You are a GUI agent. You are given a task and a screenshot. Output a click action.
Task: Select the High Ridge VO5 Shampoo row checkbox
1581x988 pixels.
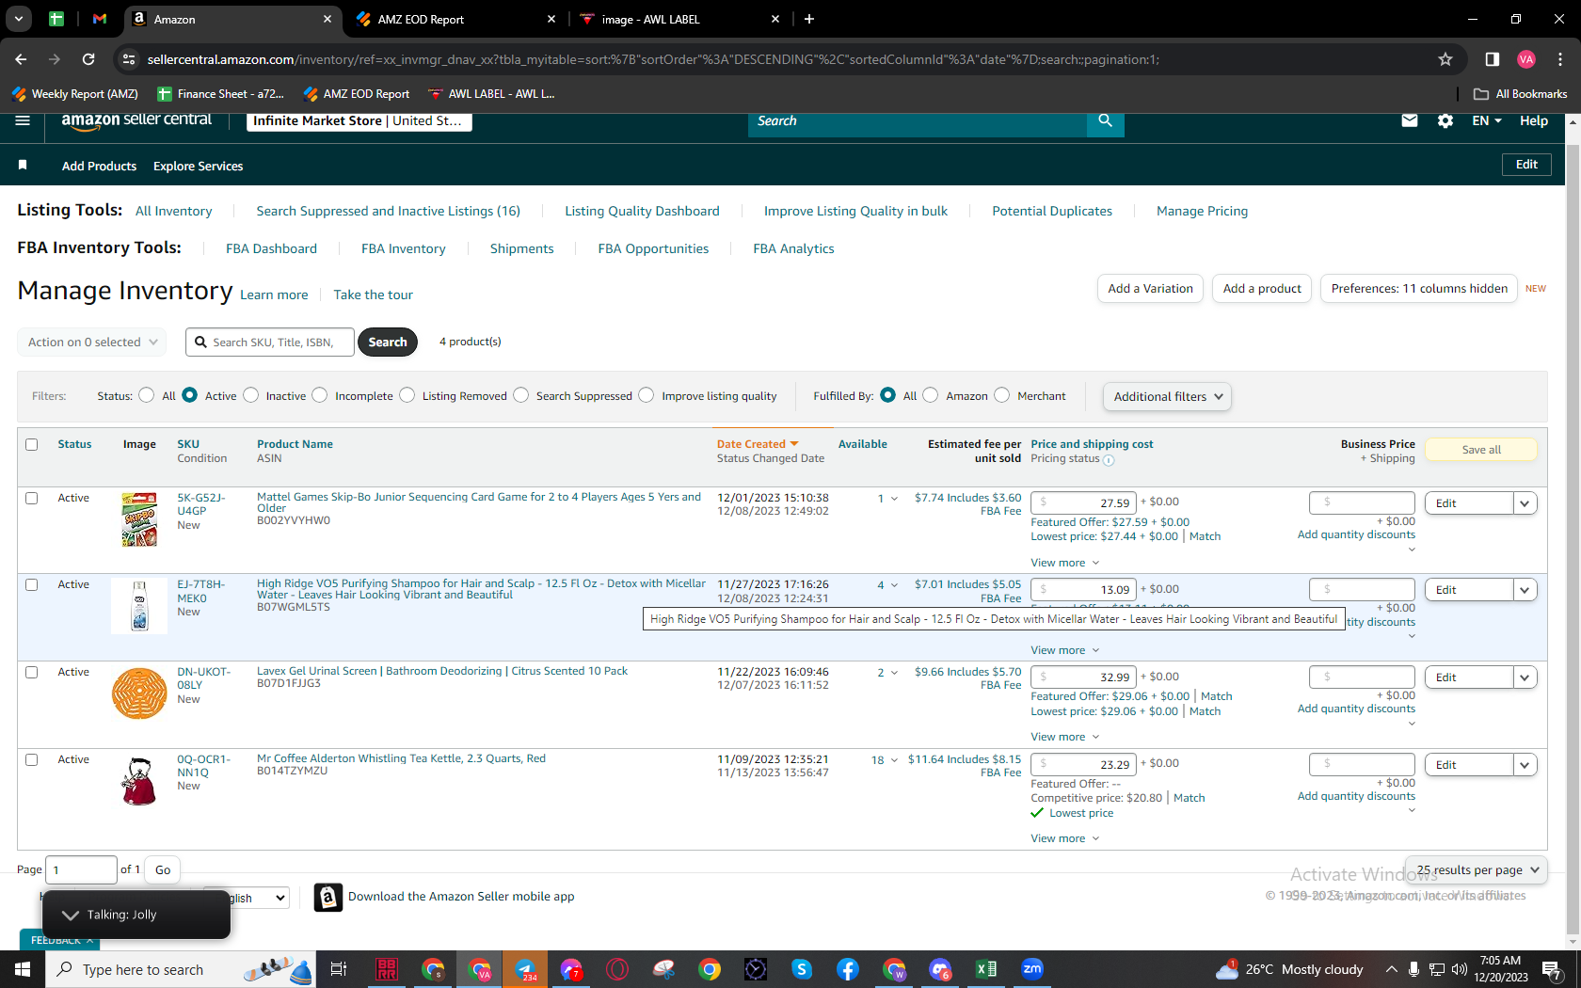point(32,584)
